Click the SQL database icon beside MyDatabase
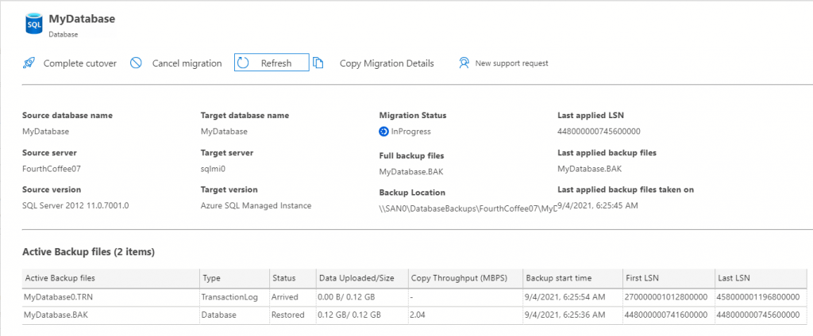Viewport: 813px width, 336px height. tap(34, 24)
